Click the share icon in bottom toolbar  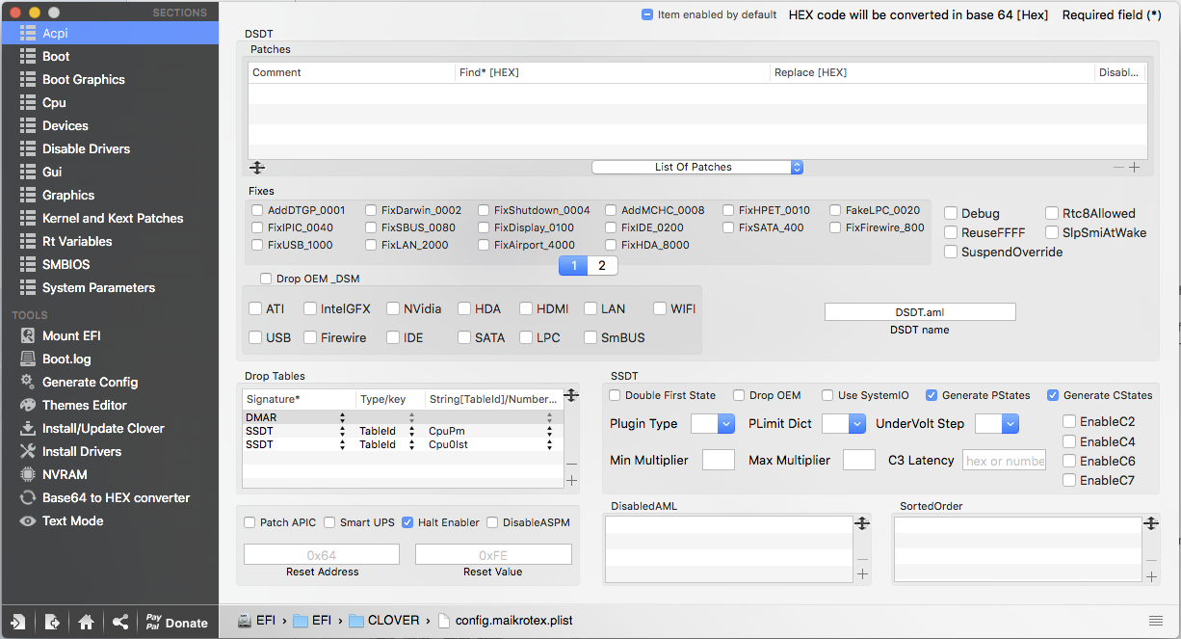pyautogui.click(x=119, y=622)
